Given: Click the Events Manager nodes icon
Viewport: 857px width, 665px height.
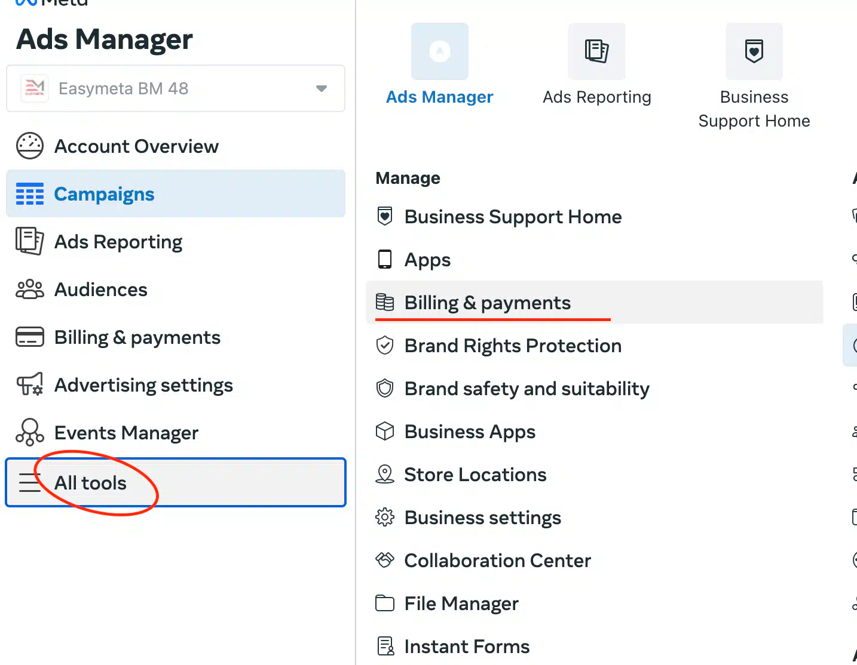Looking at the screenshot, I should (x=30, y=432).
